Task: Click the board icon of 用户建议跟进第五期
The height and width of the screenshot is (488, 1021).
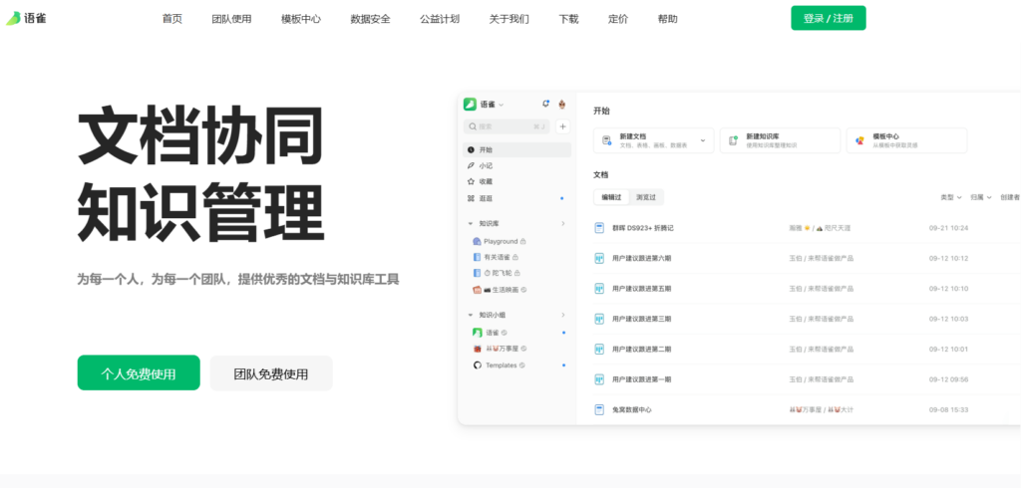Action: 599,288
